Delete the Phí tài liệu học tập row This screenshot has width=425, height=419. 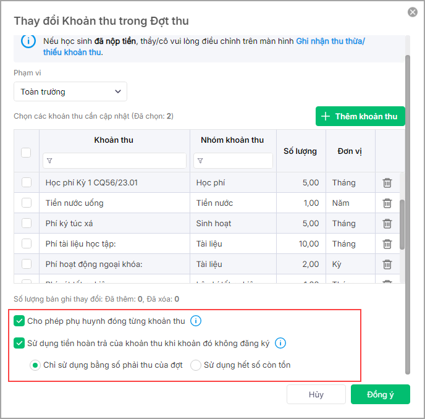coord(387,244)
